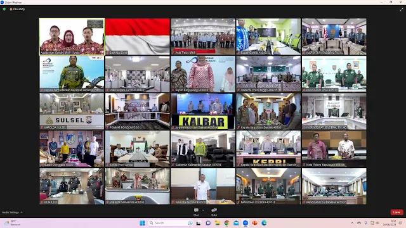This screenshot has height=228, width=406.
Task: Open Mail app from taskbar
Action: 236,223
